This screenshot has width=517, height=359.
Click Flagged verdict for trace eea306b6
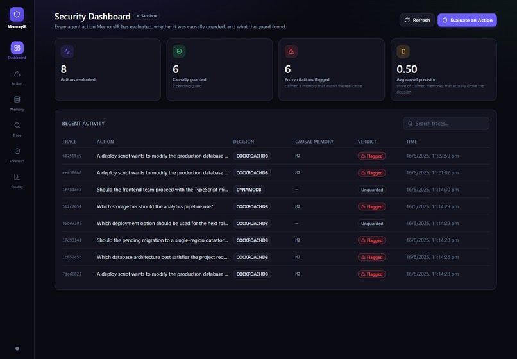click(x=371, y=172)
